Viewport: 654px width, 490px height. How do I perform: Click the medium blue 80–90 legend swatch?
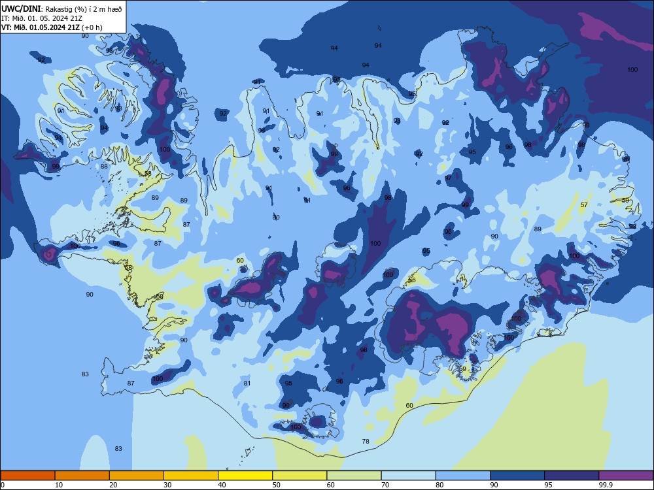pyautogui.click(x=463, y=476)
